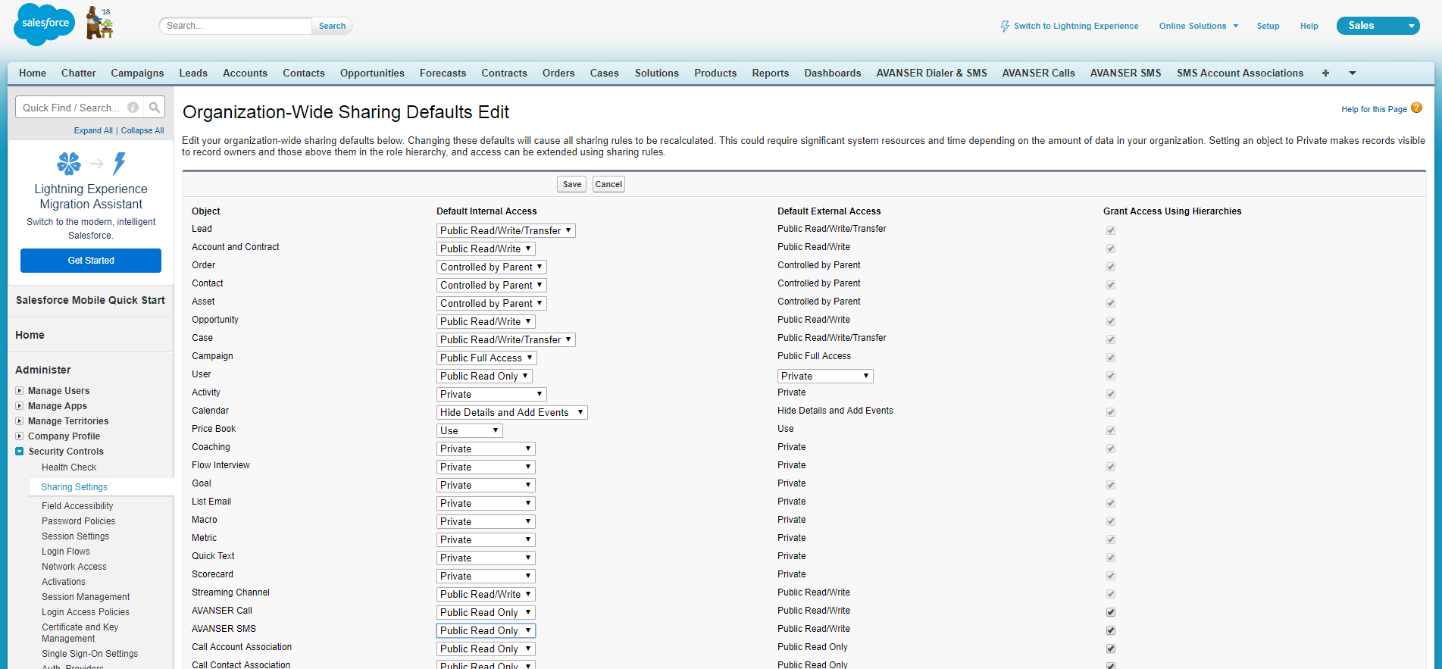Click the Goal hierarchy checkbox
This screenshot has width=1442, height=669.
[x=1111, y=485]
